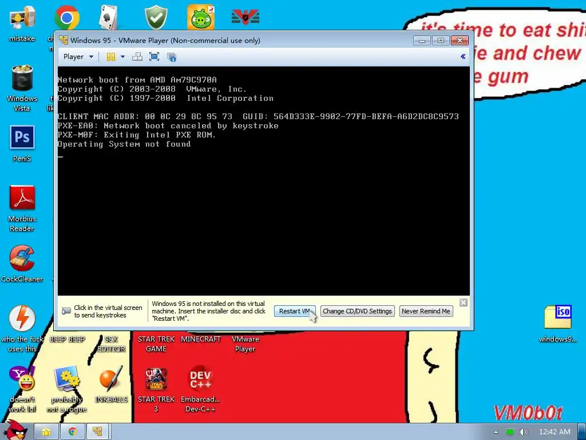Select the playing cards desktop icon

[109, 17]
